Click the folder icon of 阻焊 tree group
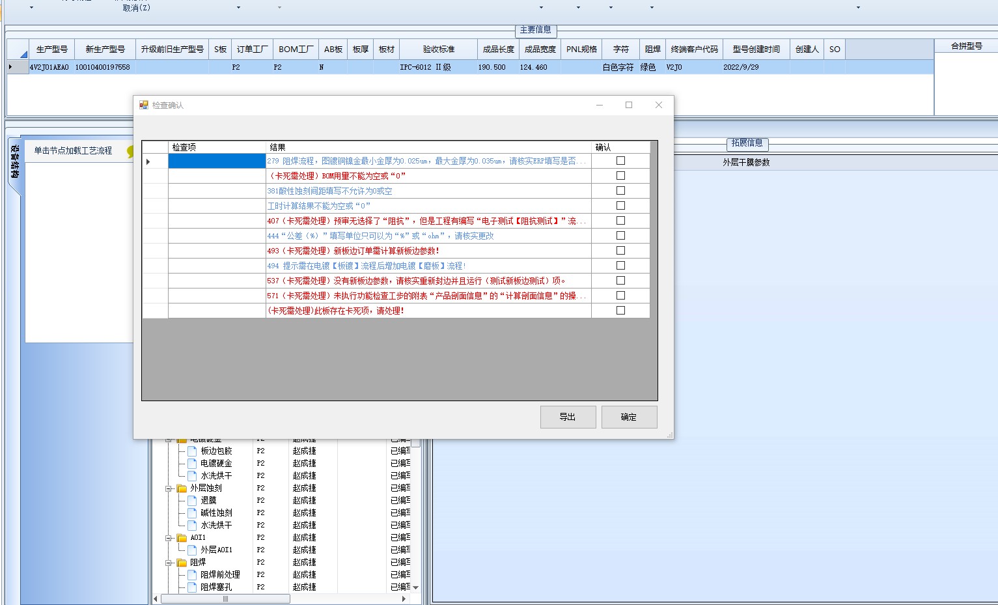 click(182, 562)
